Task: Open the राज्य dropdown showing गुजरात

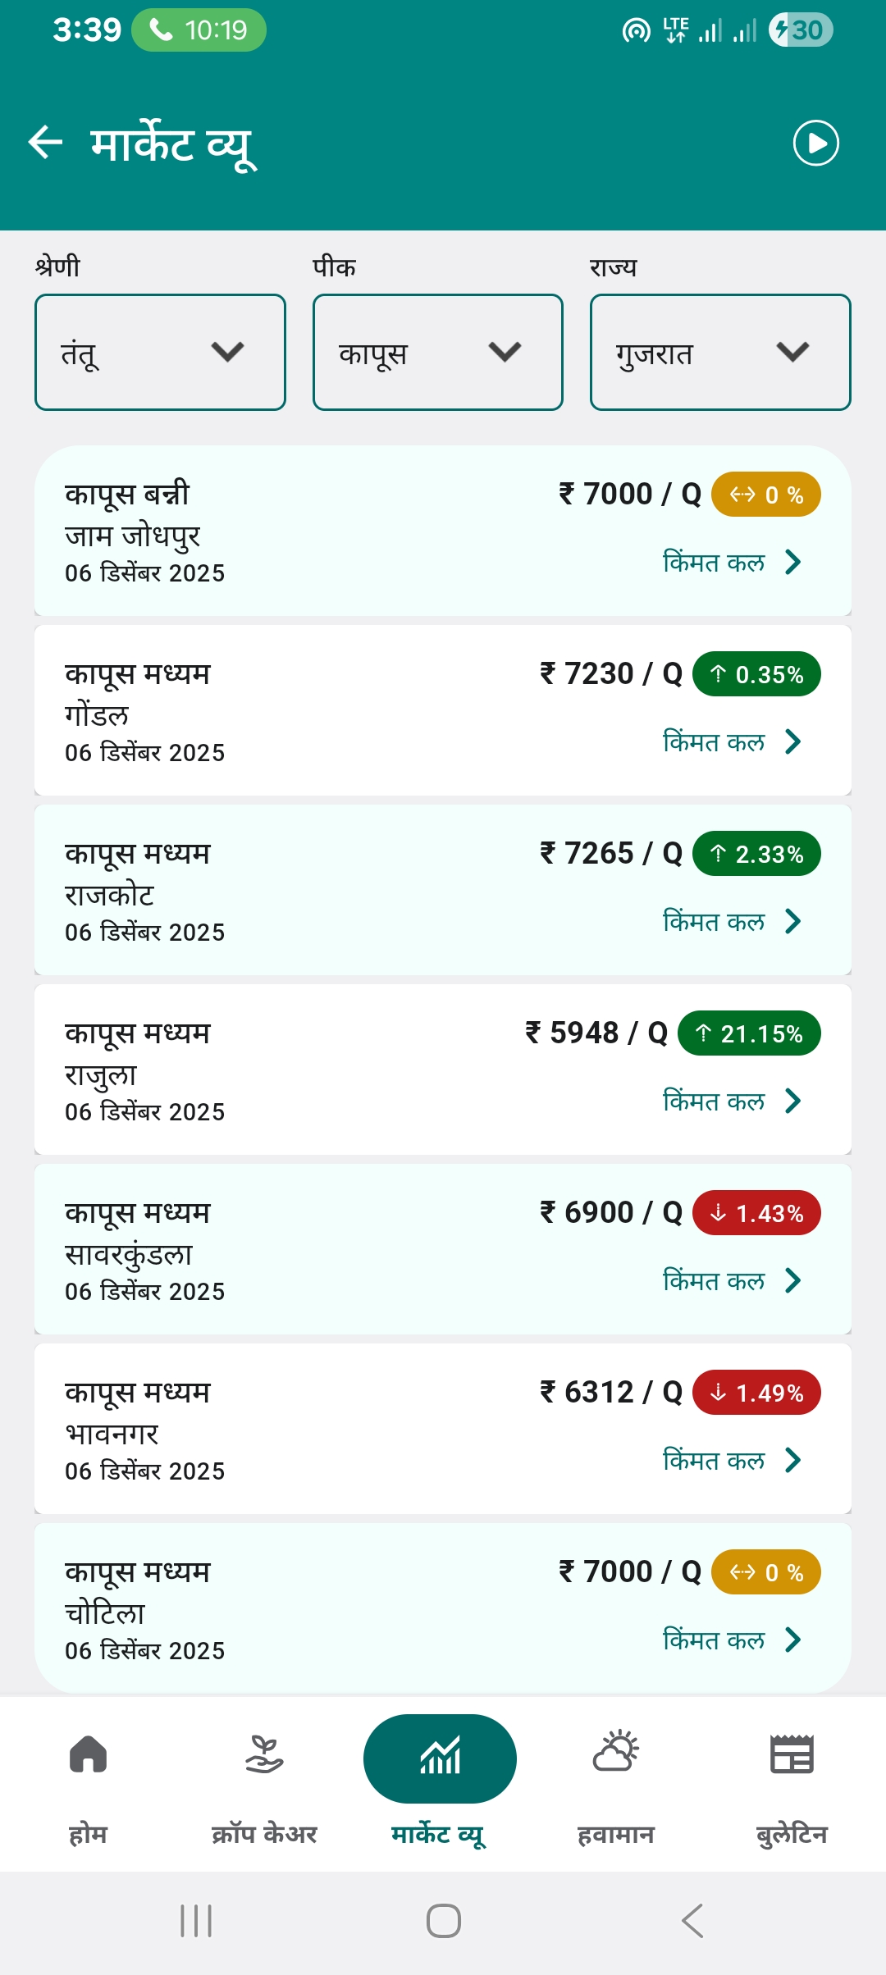Action: (719, 352)
